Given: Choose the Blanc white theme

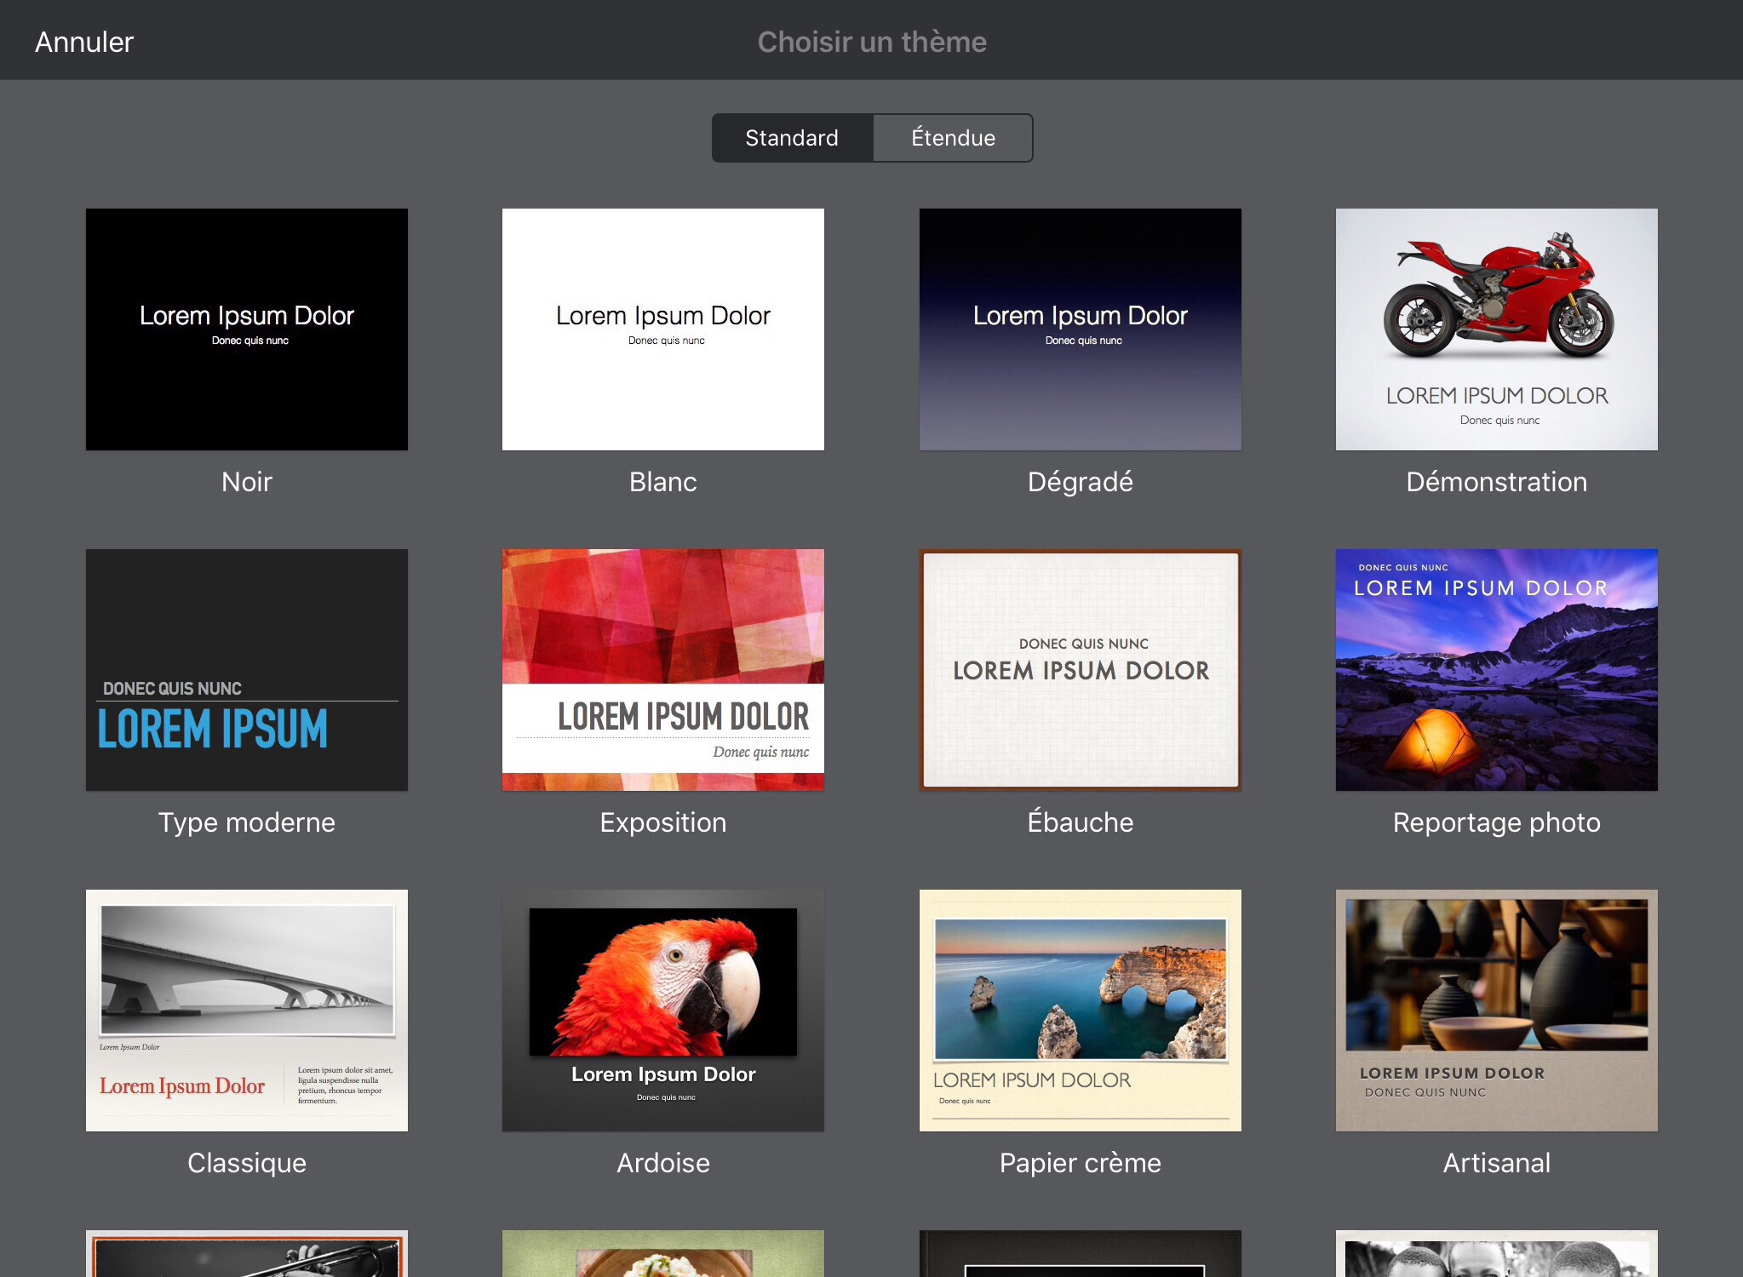Looking at the screenshot, I should [662, 329].
